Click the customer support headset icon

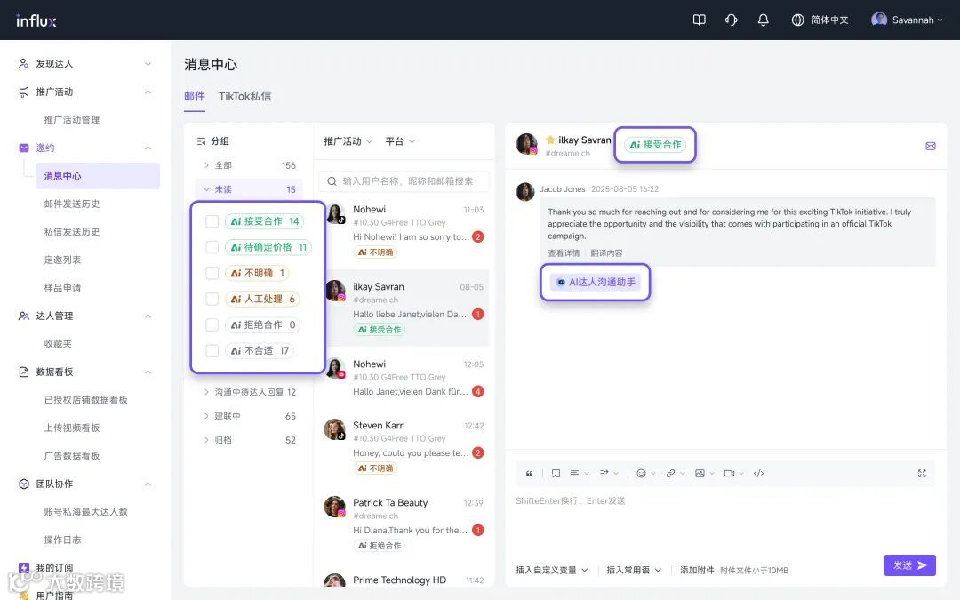(x=731, y=20)
